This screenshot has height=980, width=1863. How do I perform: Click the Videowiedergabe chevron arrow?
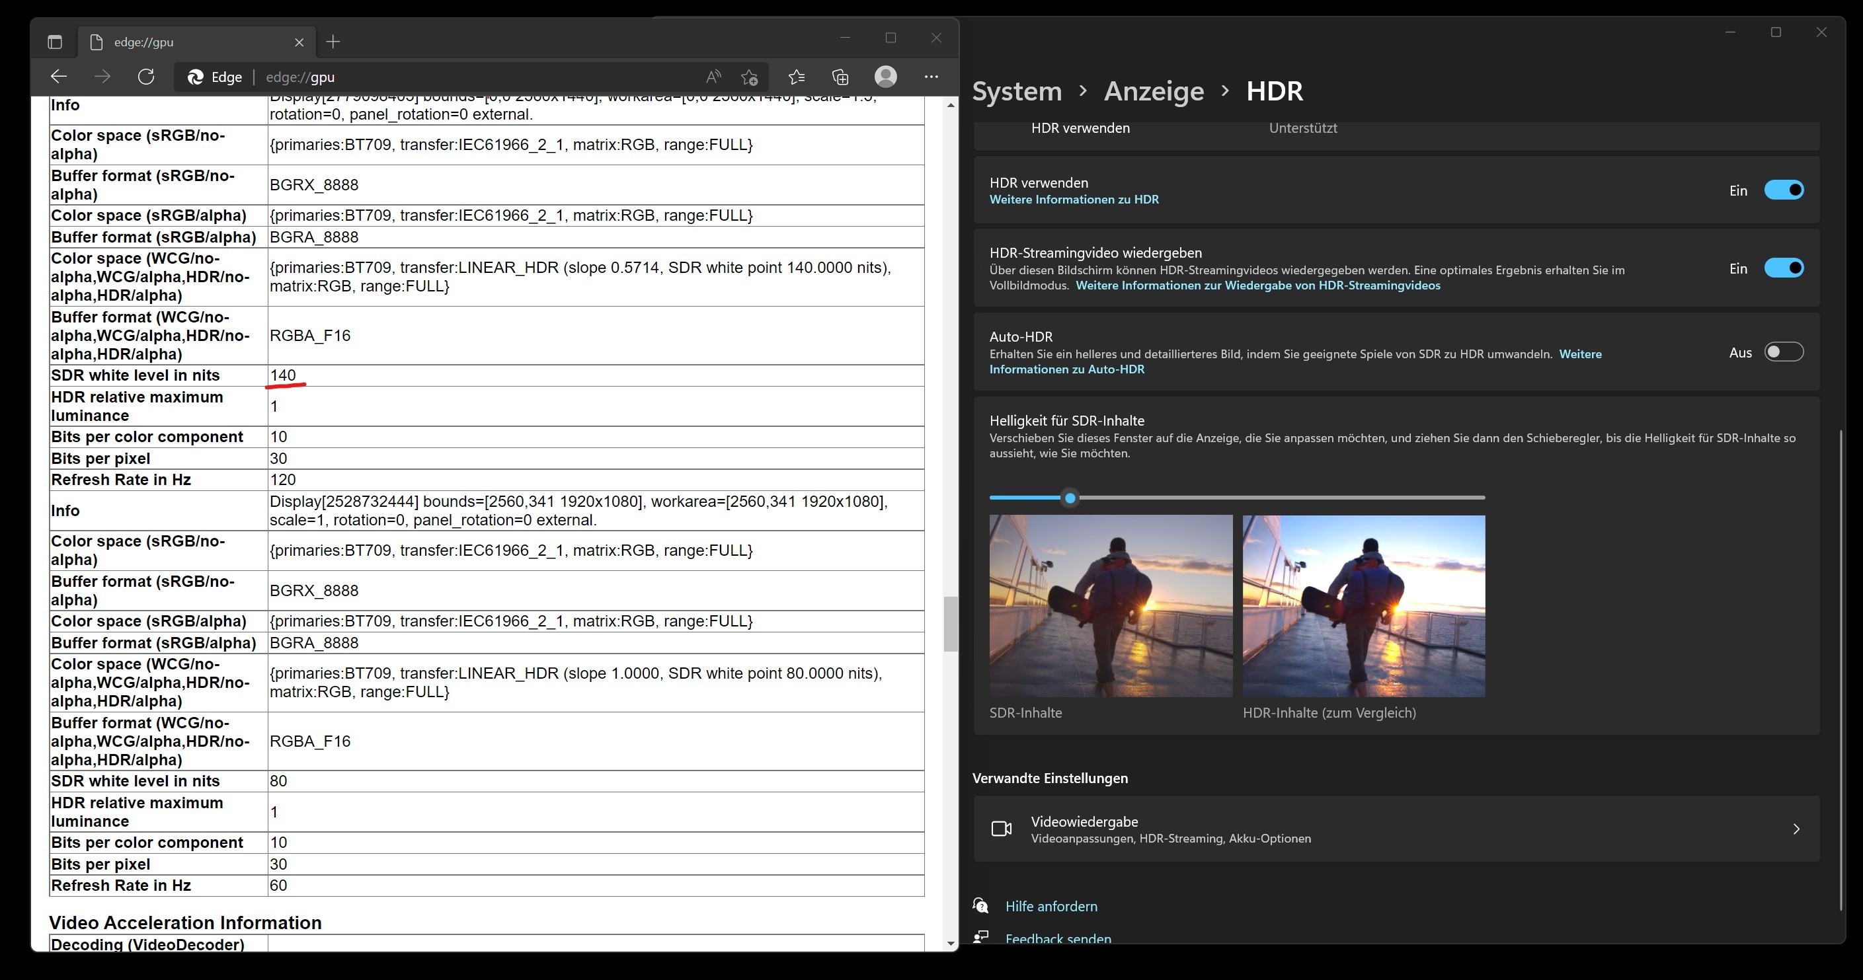coord(1796,829)
